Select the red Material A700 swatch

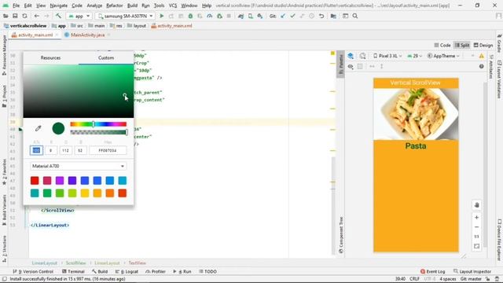(35, 181)
